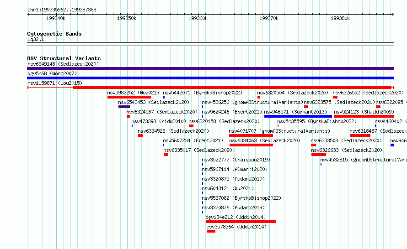Click nsv5442071 (ByrskaBishop2022) label
This screenshot has width=407, height=249.
203,93
